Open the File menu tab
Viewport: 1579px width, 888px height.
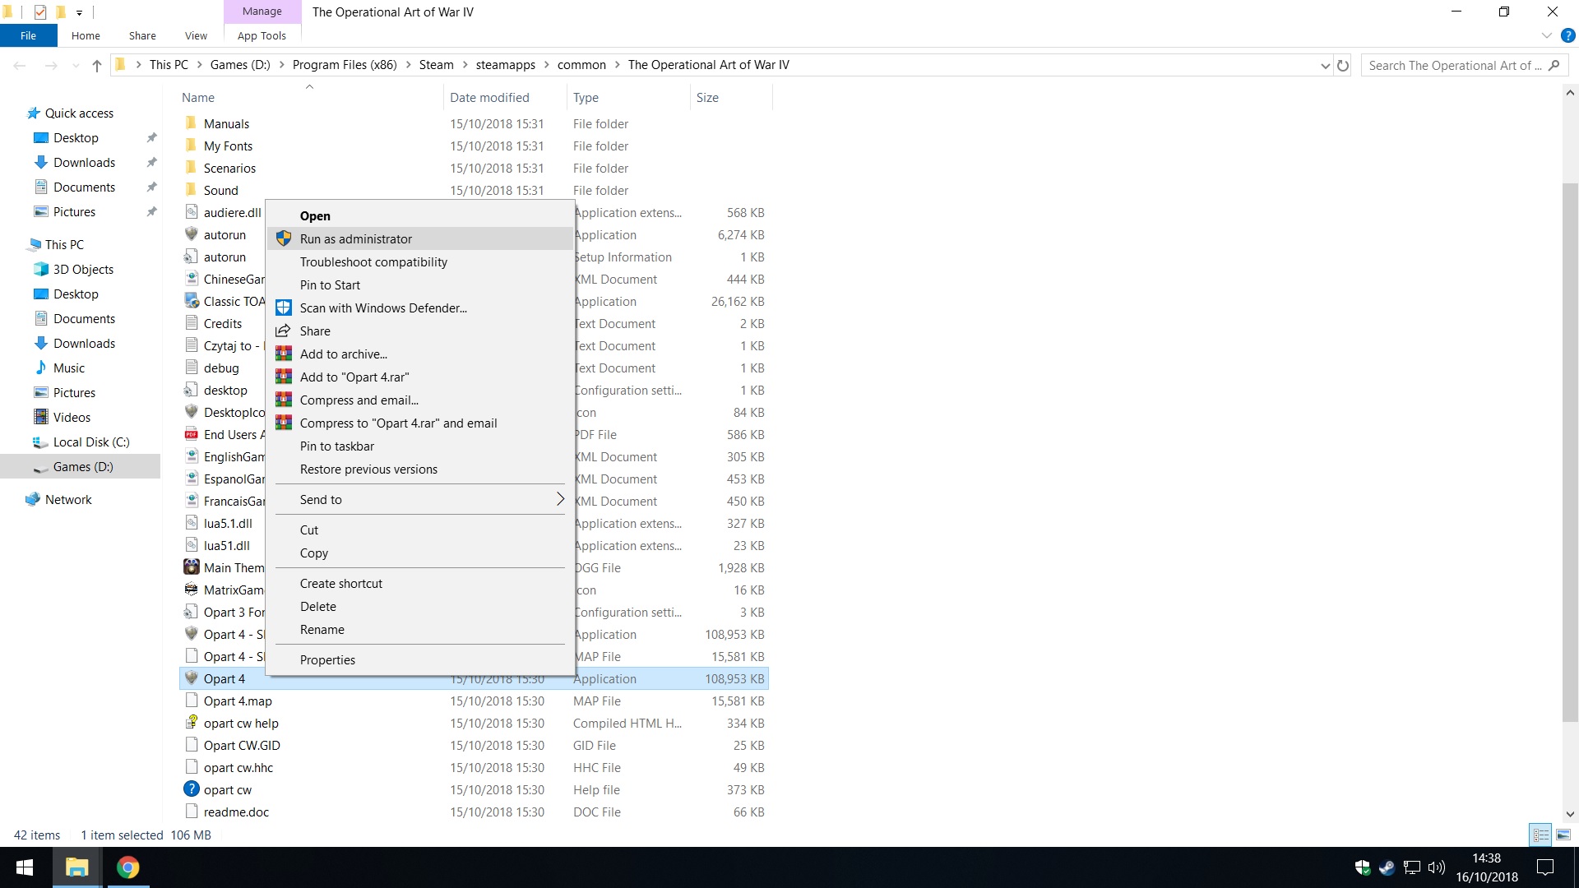[29, 35]
